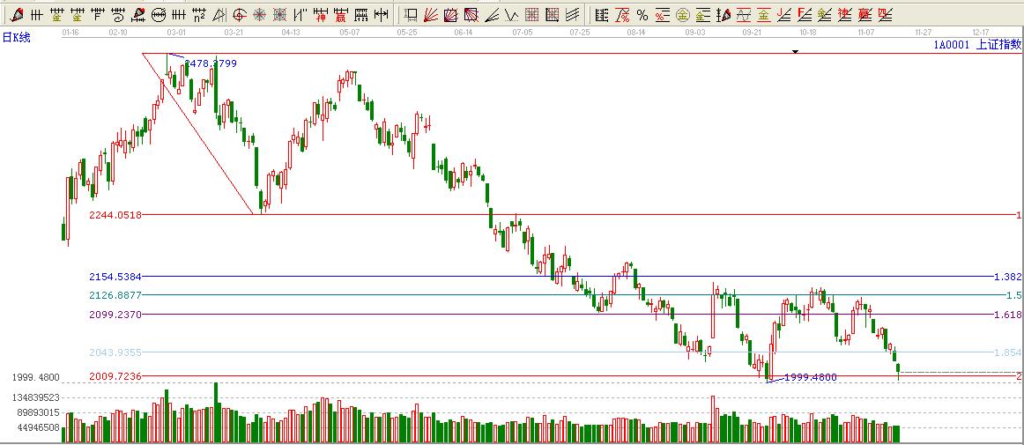1024x445 pixels.
Task: Click the 08-14 date on time axis
Action: [x=636, y=31]
